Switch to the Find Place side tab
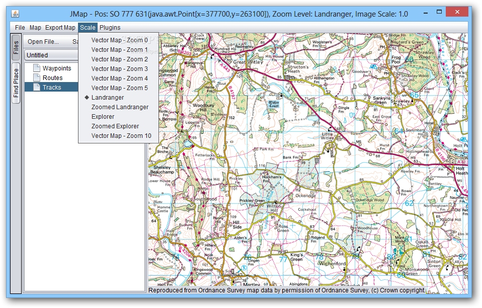 click(x=16, y=83)
